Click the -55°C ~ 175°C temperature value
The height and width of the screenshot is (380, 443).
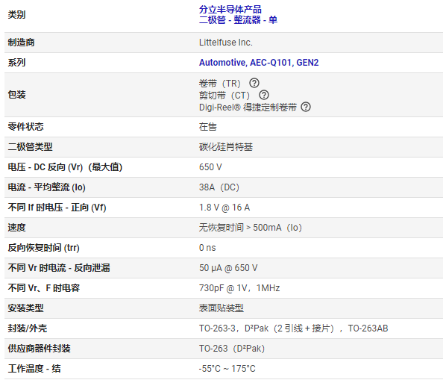click(227, 369)
